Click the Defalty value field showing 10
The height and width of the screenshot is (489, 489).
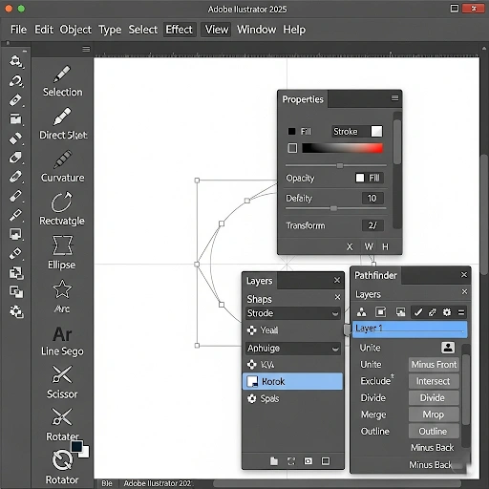[x=372, y=198]
